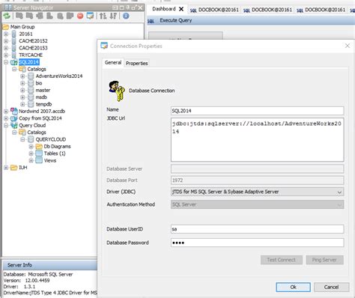Click the IUH folder icon
The width and height of the screenshot is (355, 298).
14,168
